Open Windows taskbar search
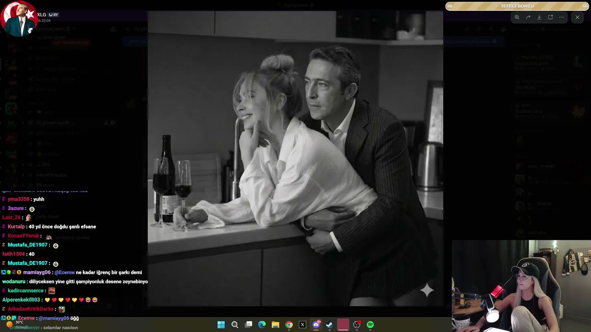The width and height of the screenshot is (591, 332). pos(235,325)
